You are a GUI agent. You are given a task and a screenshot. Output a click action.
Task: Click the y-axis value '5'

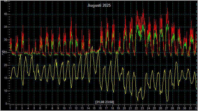6,104
